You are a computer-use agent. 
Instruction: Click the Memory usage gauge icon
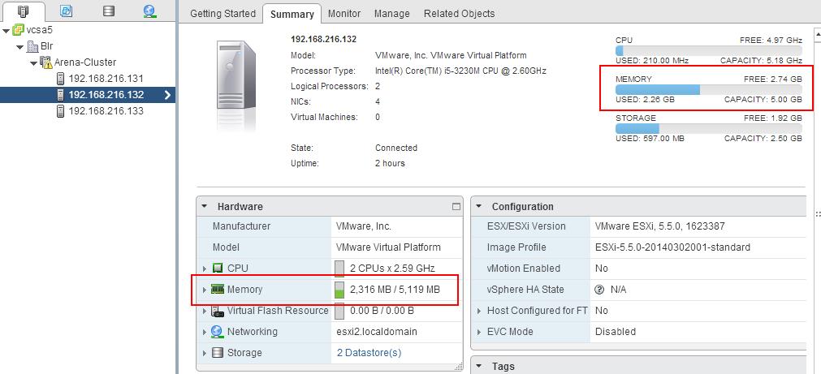coord(339,290)
